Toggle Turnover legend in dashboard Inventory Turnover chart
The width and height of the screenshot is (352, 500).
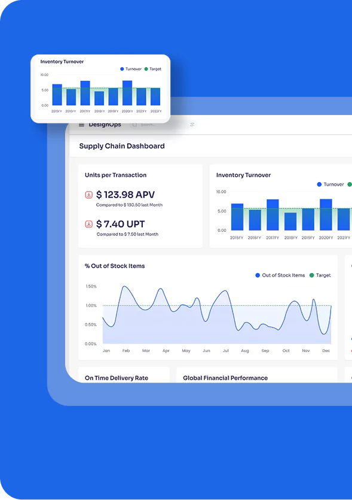[x=330, y=184]
